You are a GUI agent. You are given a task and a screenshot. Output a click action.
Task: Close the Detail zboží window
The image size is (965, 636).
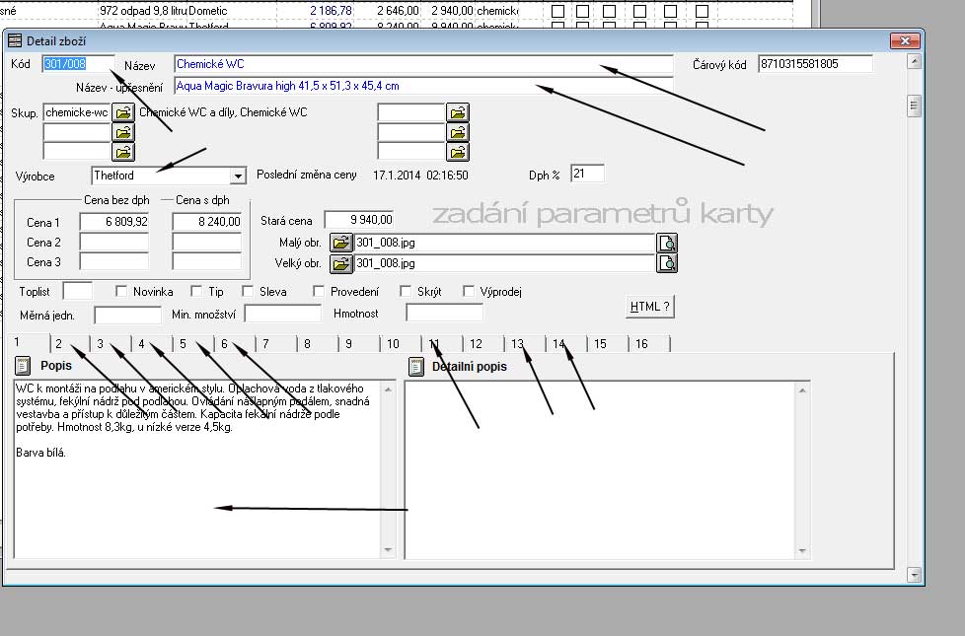[x=904, y=39]
